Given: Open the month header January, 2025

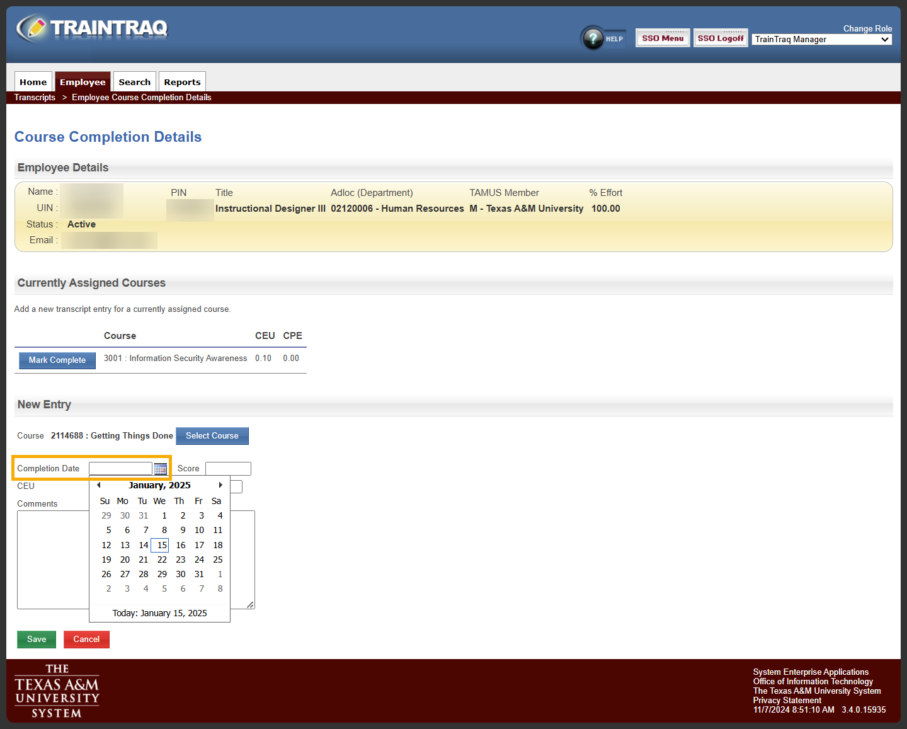Looking at the screenshot, I should [x=159, y=485].
